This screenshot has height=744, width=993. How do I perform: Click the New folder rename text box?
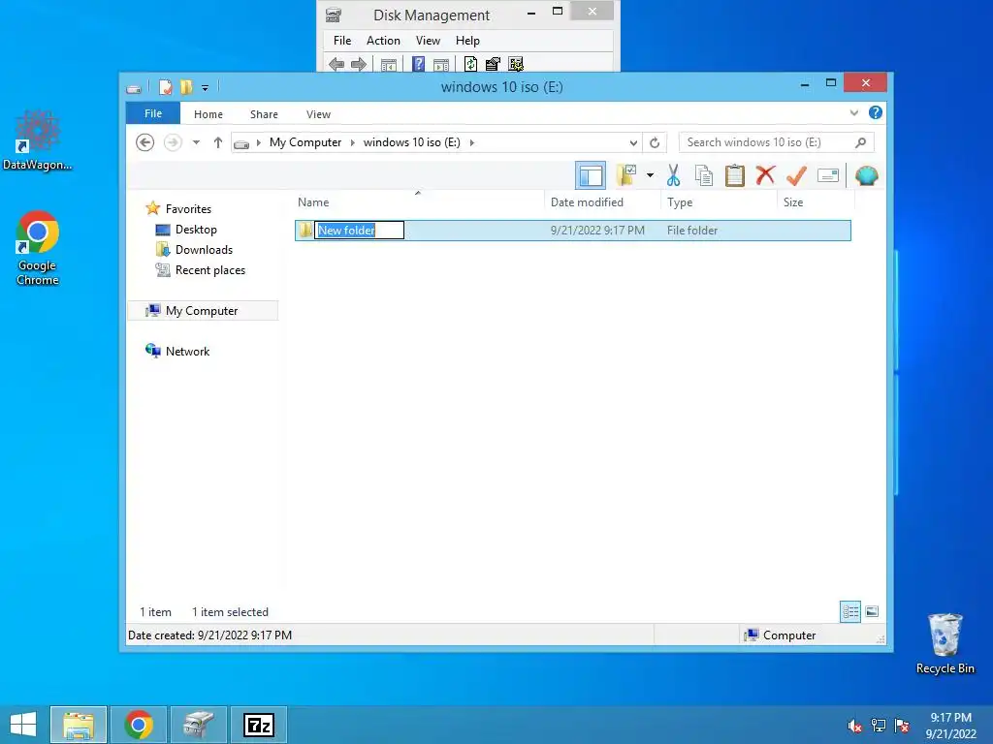tap(359, 231)
